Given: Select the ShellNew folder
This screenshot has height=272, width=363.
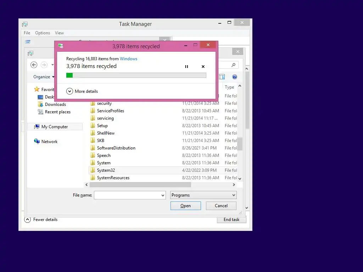Looking at the screenshot, I should coord(106,133).
